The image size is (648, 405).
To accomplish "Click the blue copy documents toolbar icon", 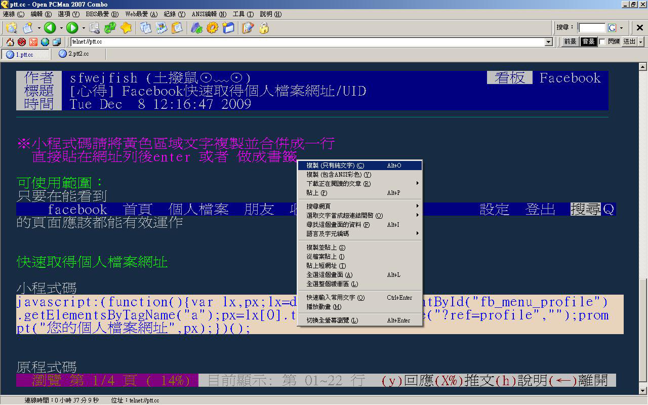I will tap(146, 28).
